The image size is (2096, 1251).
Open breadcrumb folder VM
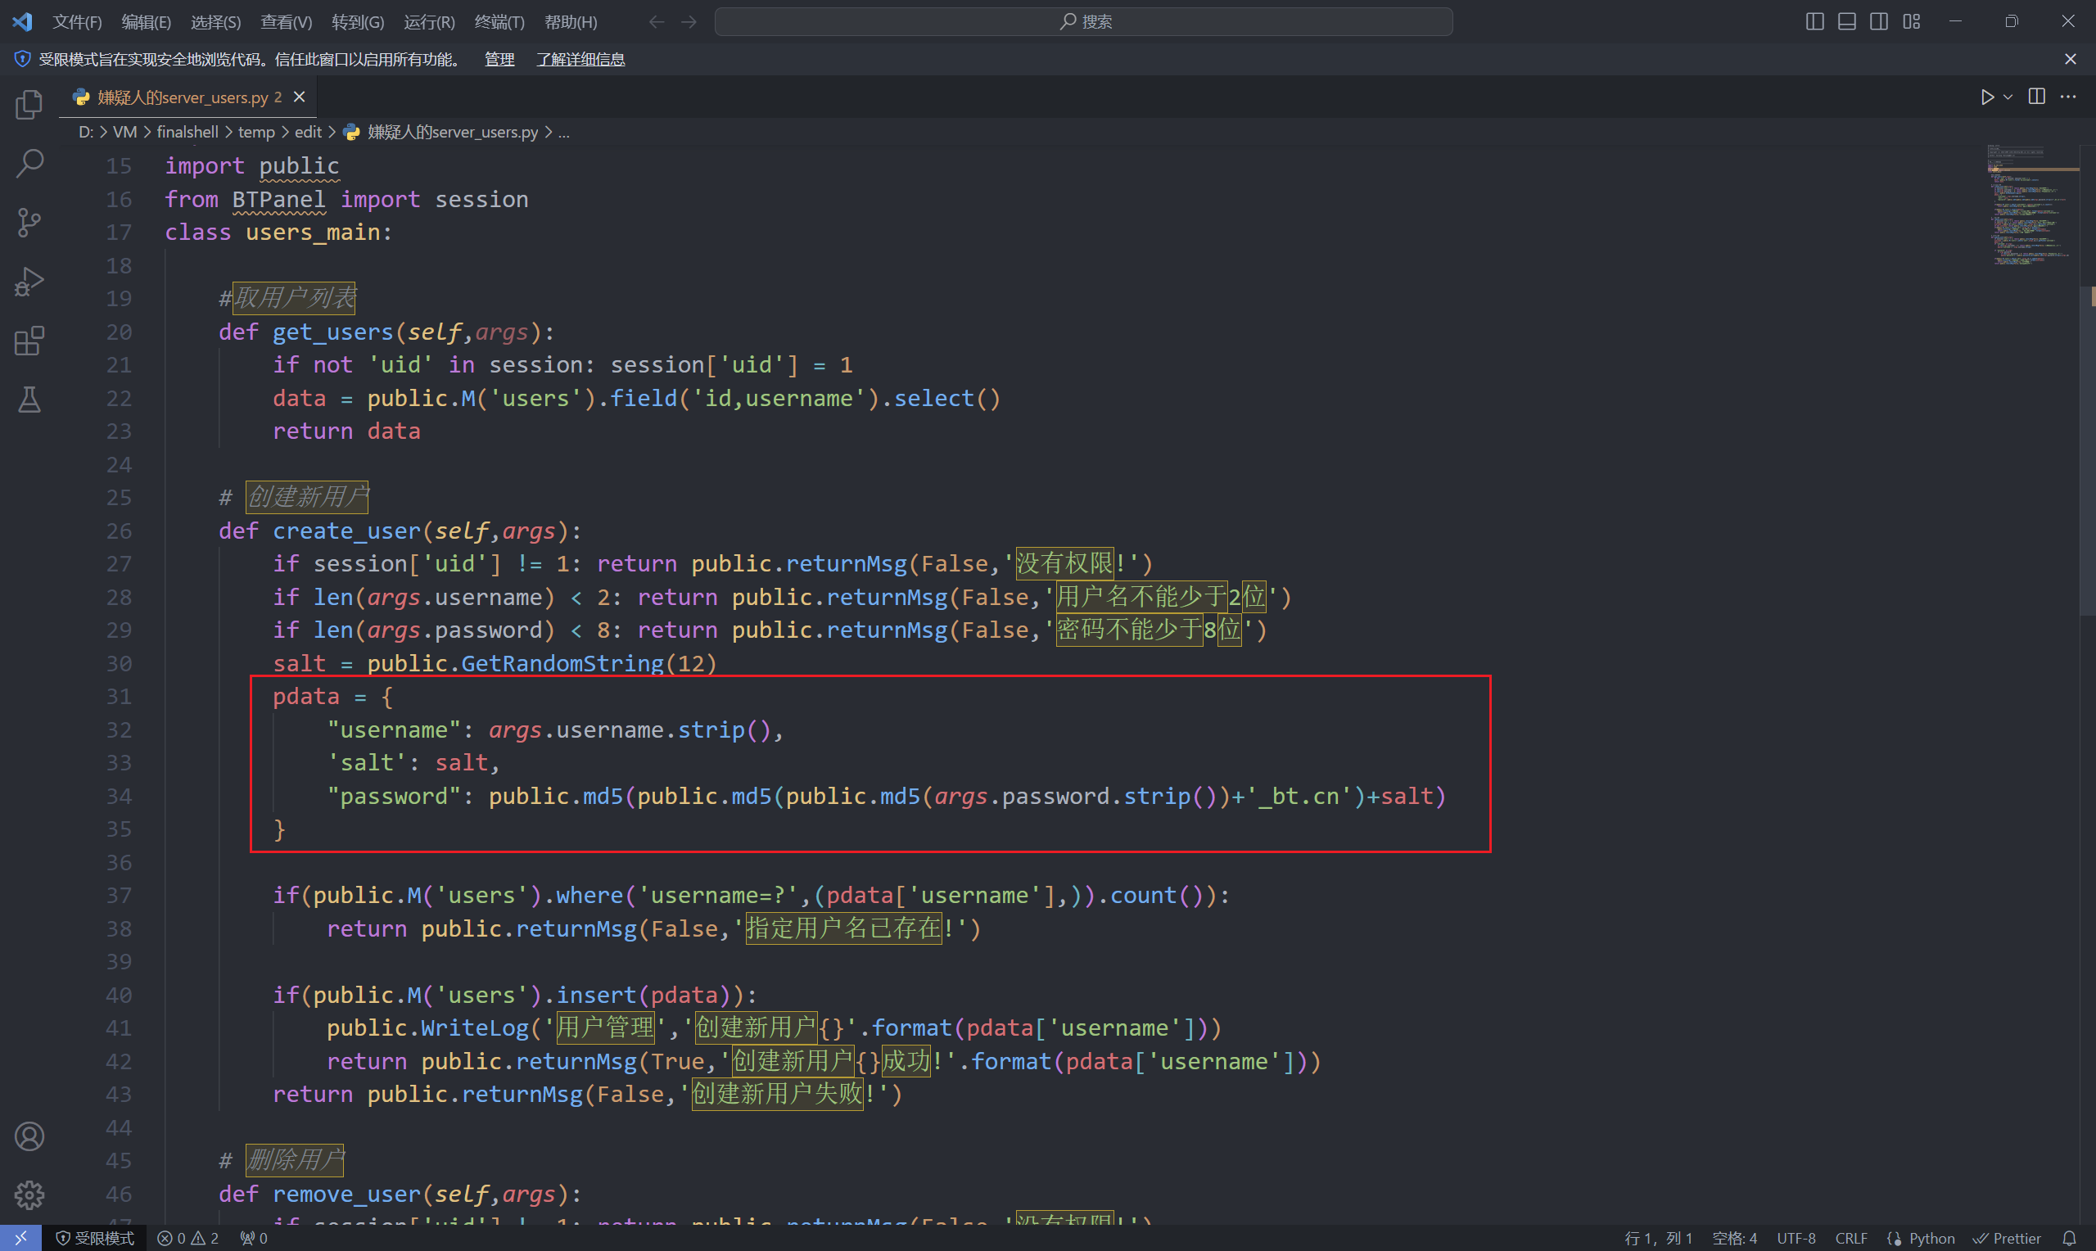pyautogui.click(x=124, y=133)
